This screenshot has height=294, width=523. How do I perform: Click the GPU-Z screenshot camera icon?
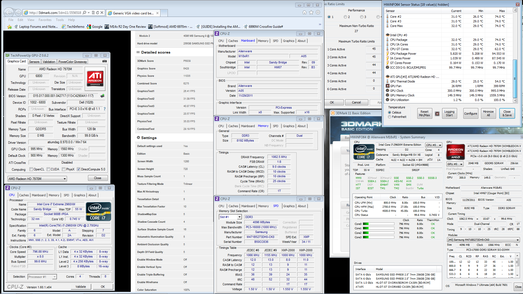[104, 61]
